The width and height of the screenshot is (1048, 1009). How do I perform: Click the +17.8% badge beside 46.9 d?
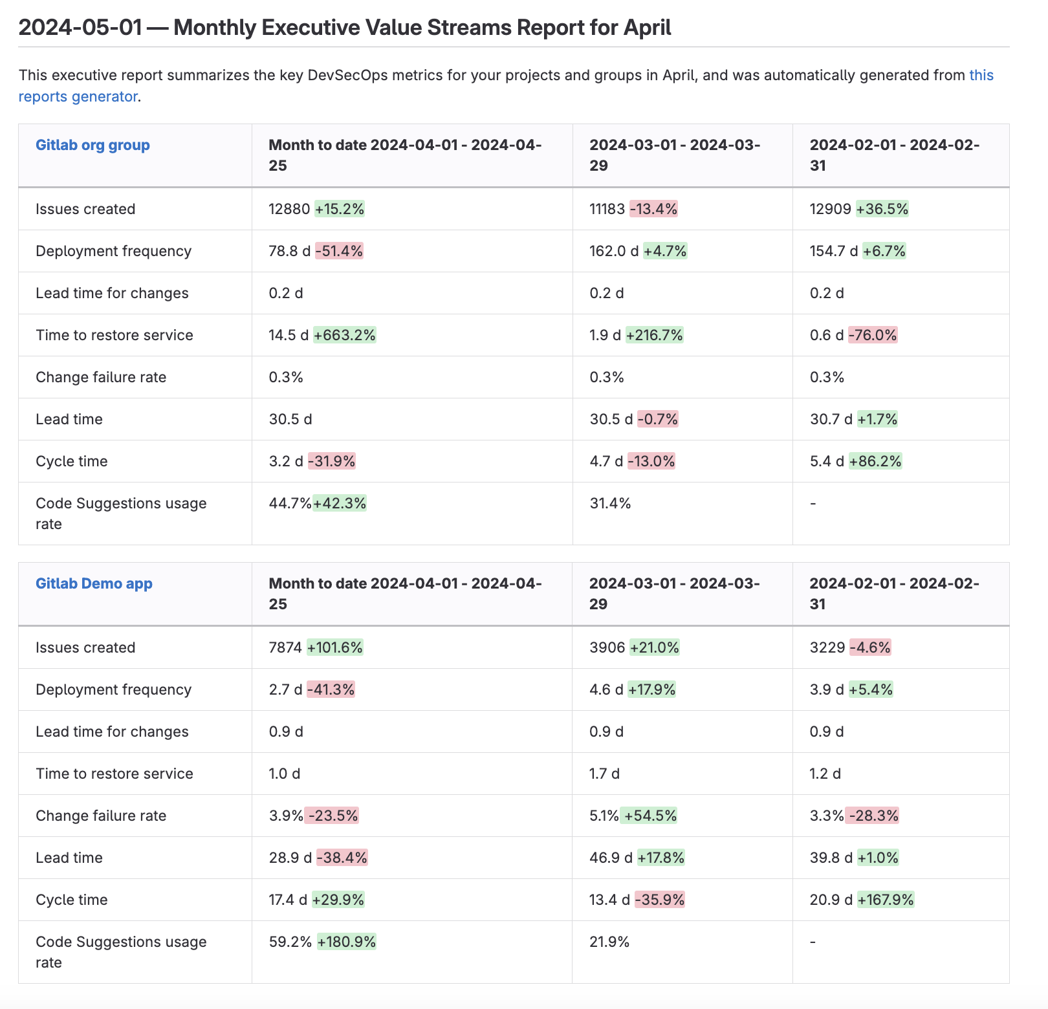[661, 858]
